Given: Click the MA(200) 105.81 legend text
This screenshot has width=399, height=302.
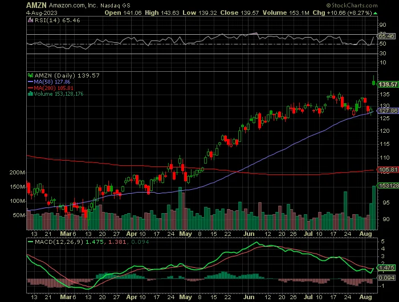Looking at the screenshot, I should pyautogui.click(x=54, y=88).
